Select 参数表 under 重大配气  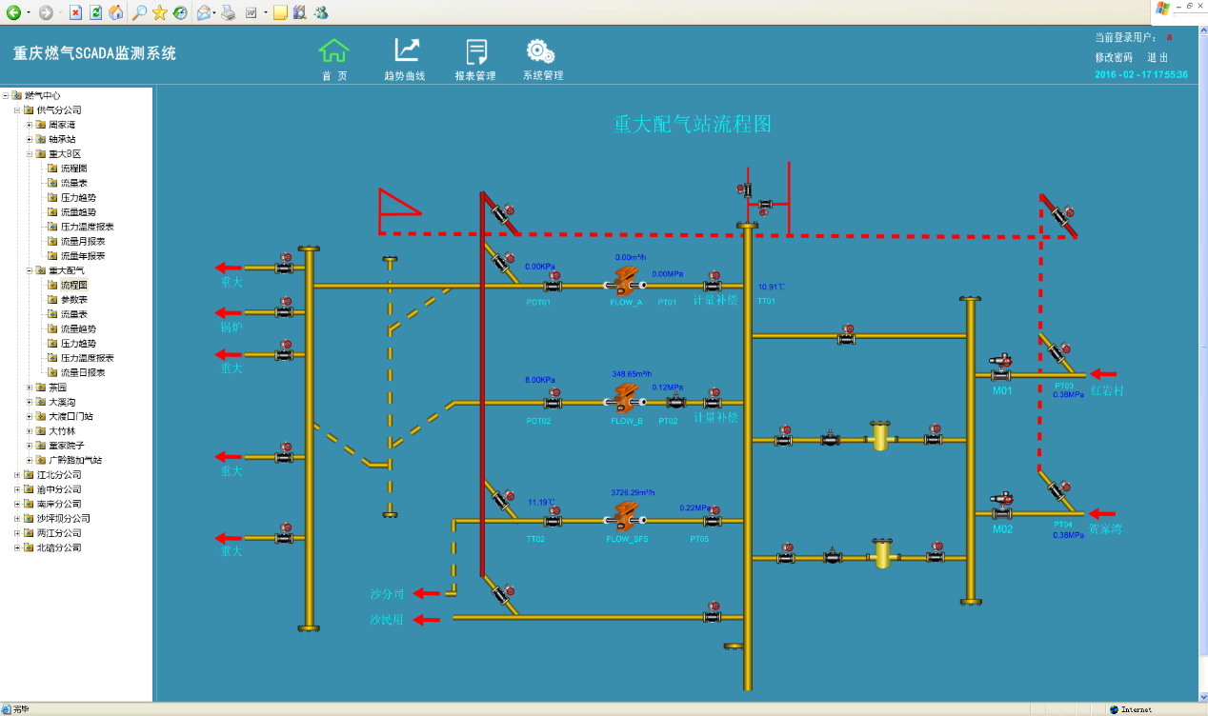74,300
